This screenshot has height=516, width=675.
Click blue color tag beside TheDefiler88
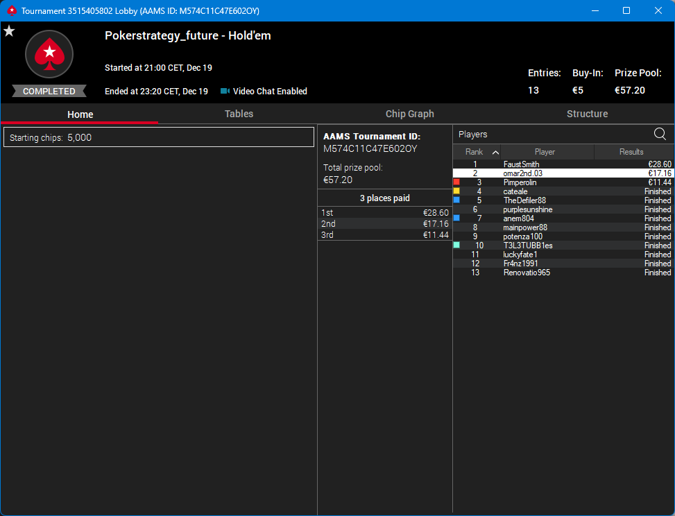[456, 200]
